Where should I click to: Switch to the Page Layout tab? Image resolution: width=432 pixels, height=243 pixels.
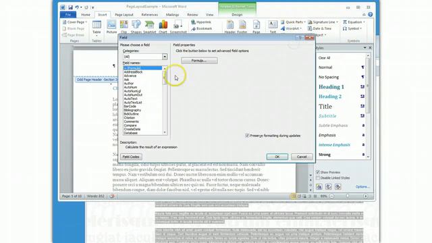[x=124, y=15]
